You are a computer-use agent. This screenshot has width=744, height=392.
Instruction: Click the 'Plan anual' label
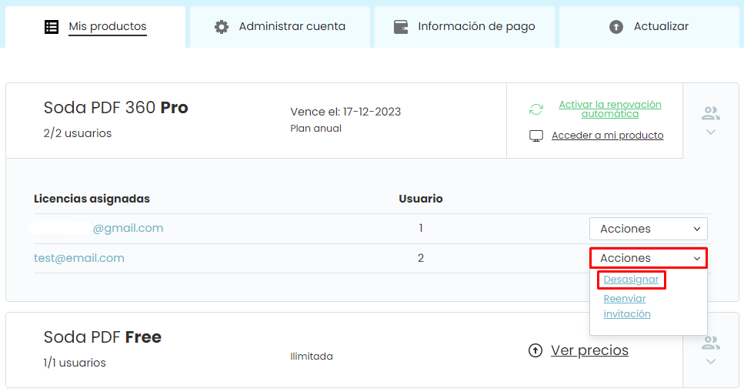click(315, 129)
